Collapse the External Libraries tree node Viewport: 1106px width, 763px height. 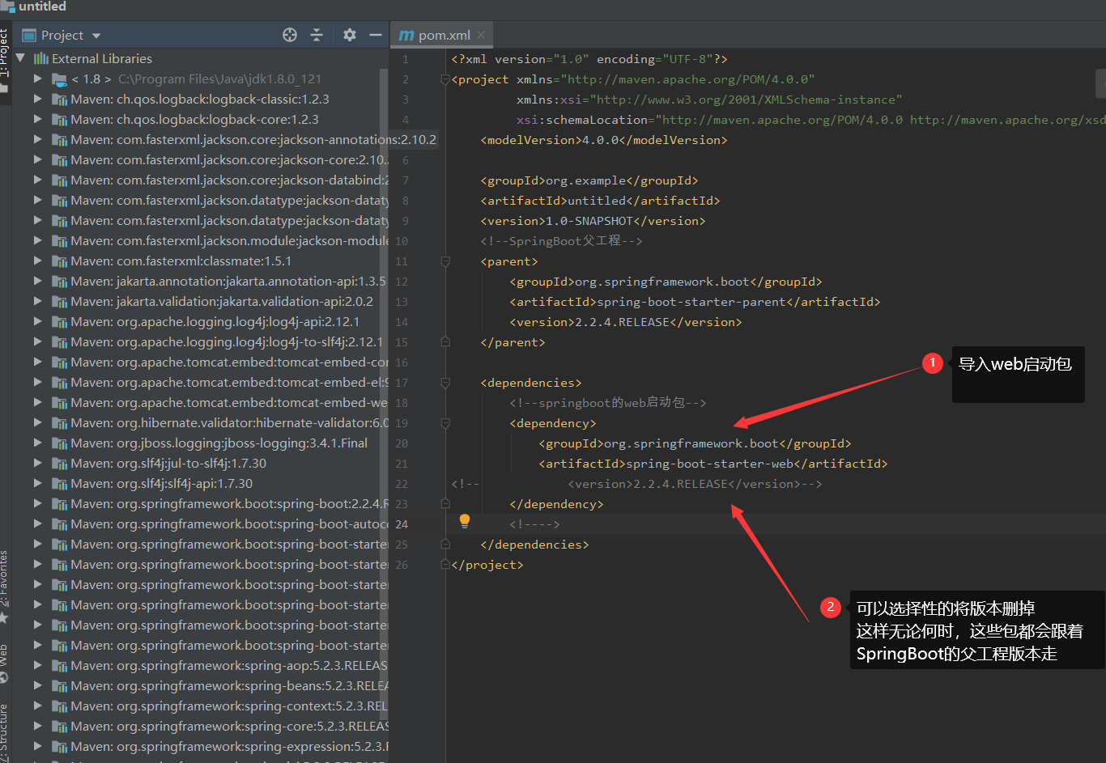pyautogui.click(x=20, y=58)
